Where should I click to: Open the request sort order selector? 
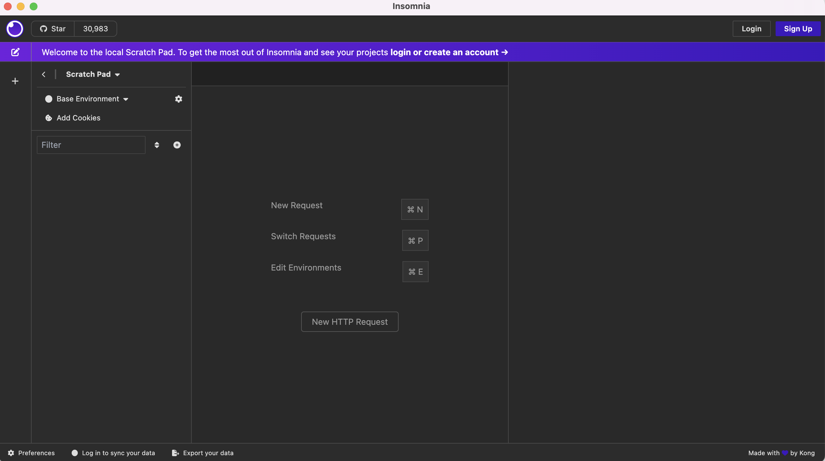point(157,145)
